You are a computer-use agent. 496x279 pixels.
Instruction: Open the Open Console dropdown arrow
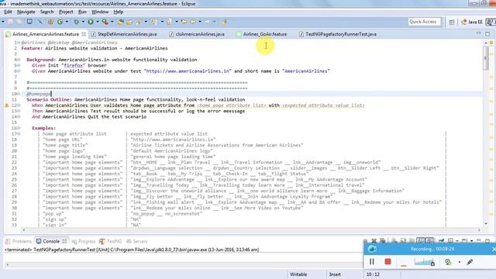point(472,241)
